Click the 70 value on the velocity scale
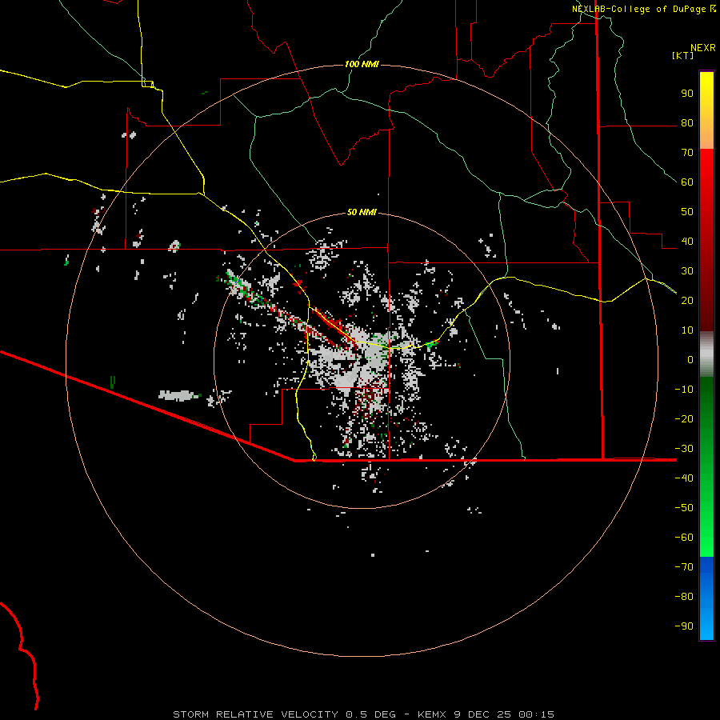The width and height of the screenshot is (720, 720). (687, 153)
